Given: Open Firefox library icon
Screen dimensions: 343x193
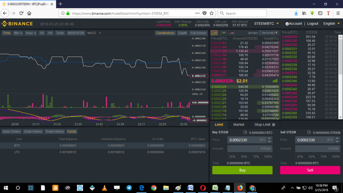Looking at the screenshot, I should 304,13.
